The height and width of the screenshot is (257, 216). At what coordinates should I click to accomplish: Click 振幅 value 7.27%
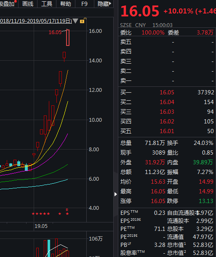point(205,172)
